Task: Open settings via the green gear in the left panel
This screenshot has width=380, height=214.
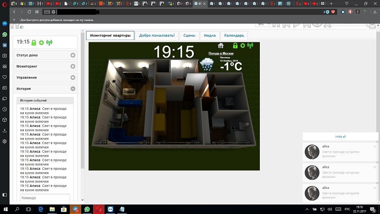Action: [41, 42]
